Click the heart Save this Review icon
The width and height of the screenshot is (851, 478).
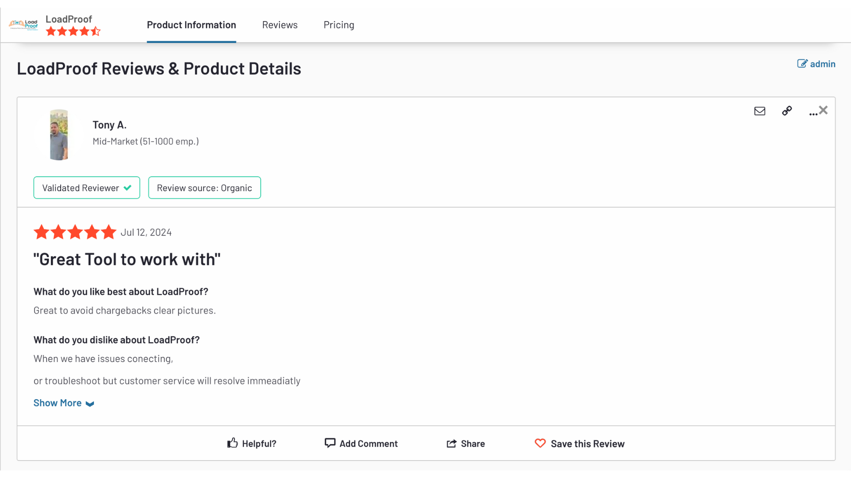coord(540,443)
